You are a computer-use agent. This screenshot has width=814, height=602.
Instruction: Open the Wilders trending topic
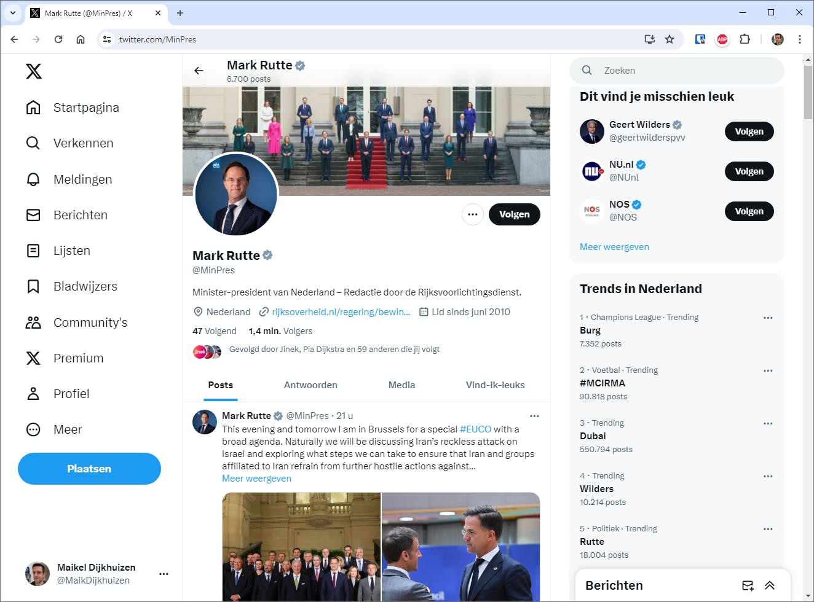click(x=597, y=489)
